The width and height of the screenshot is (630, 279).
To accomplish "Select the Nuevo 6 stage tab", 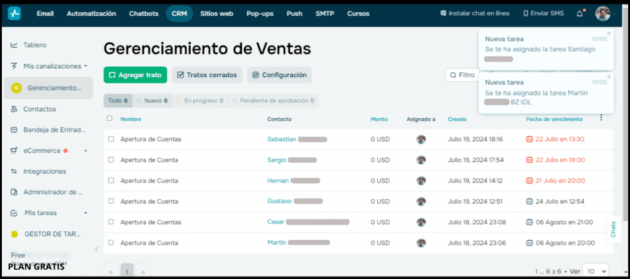I will tap(152, 101).
